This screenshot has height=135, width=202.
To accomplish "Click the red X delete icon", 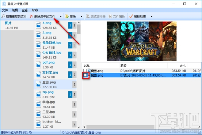I will tap(31, 16).
